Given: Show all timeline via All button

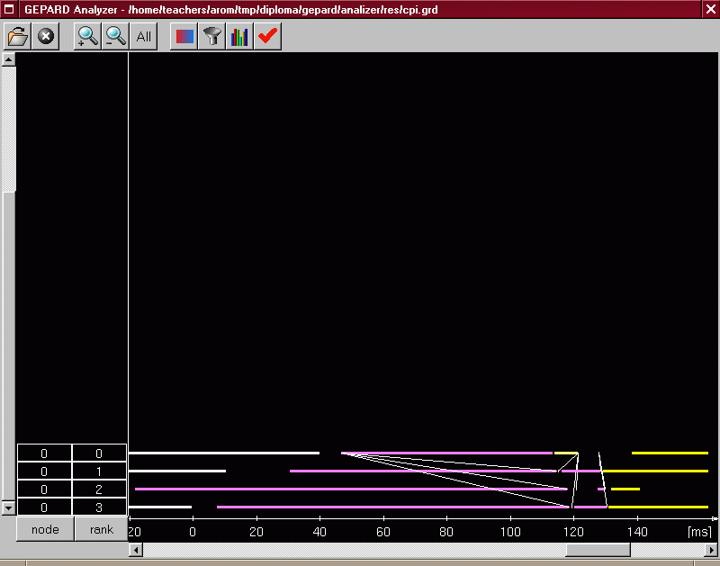Looking at the screenshot, I should coord(143,36).
